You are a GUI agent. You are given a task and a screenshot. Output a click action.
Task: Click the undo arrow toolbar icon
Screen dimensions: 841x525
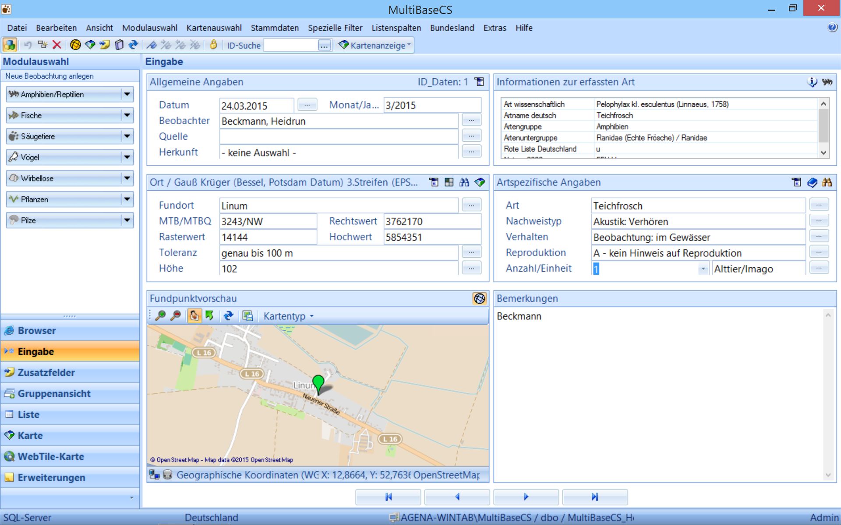point(28,45)
